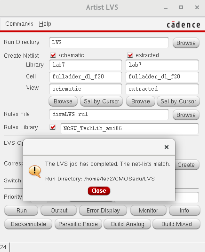Dismiss the popup using its X icon
Image resolution: width=205 pixels, height=252 pixels.
pos(167,147)
